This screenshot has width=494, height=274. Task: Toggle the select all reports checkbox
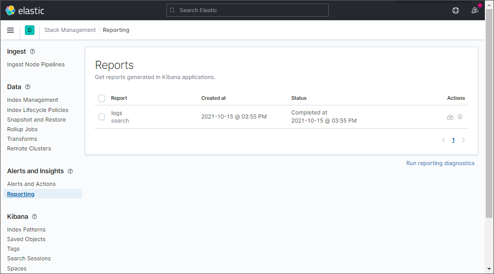(x=101, y=98)
